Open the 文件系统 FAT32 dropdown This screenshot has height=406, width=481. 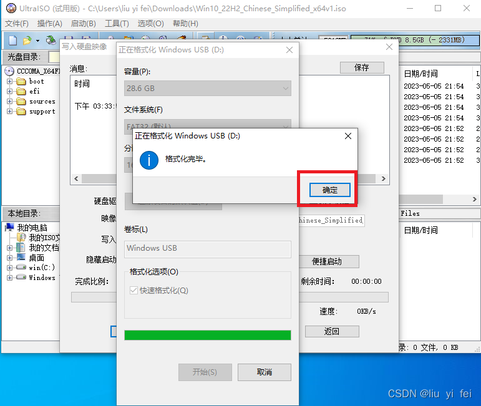pos(208,127)
